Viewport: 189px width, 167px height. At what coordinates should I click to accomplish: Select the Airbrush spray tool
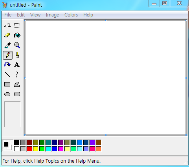click(x=7, y=65)
